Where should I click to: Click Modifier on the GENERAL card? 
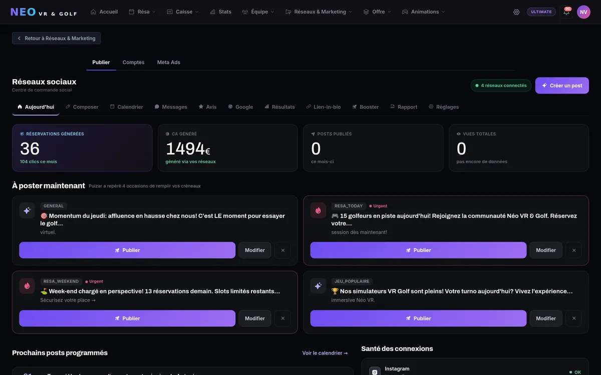[x=255, y=250]
